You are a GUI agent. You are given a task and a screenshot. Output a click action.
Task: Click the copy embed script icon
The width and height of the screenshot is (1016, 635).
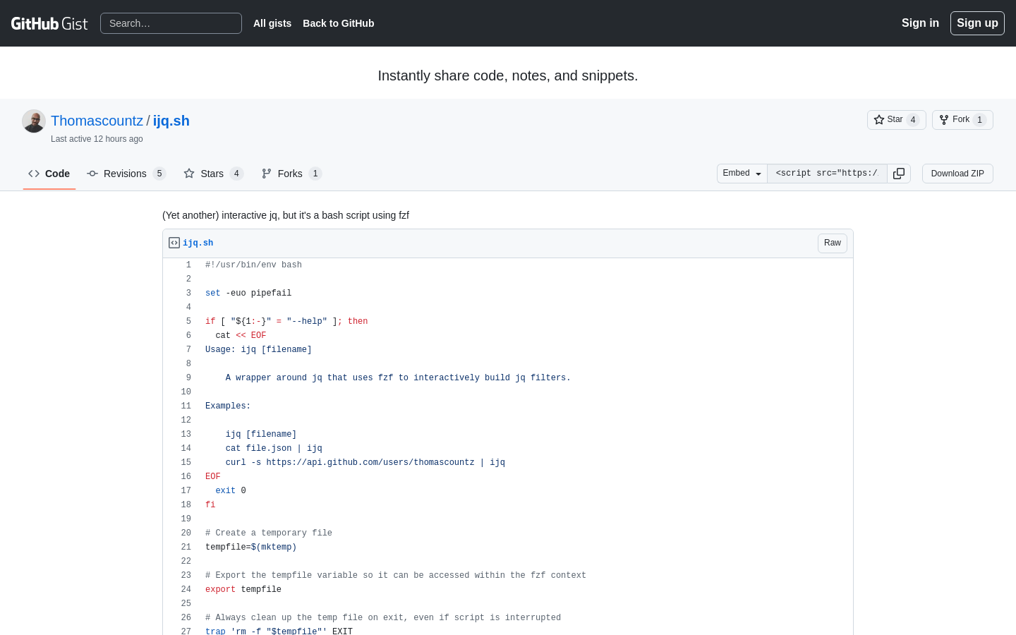pyautogui.click(x=899, y=174)
